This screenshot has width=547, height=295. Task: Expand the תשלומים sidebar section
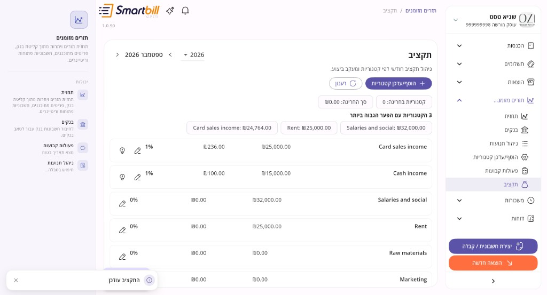[459, 63]
